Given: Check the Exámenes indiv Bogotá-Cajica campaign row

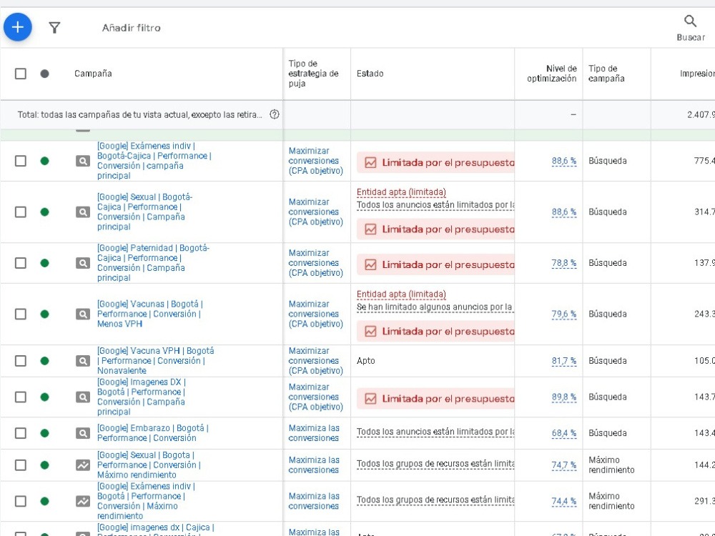Looking at the screenshot, I should [21, 161].
